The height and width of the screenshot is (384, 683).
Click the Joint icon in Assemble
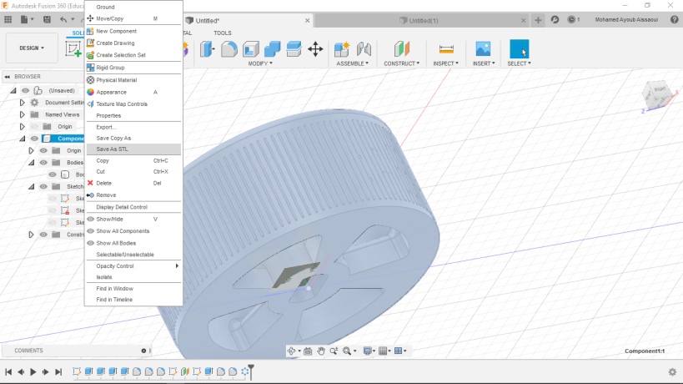[x=364, y=48]
